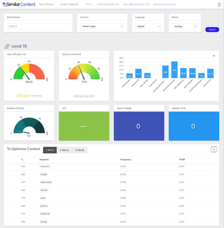Click the covid 19 results heading
The height and width of the screenshot is (228, 224).
pyautogui.click(x=19, y=46)
